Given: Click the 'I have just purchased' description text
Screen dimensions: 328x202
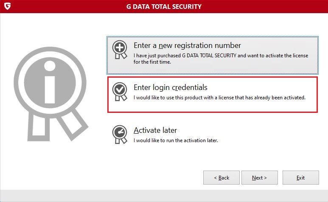Looking at the screenshot, I should click(x=221, y=59).
